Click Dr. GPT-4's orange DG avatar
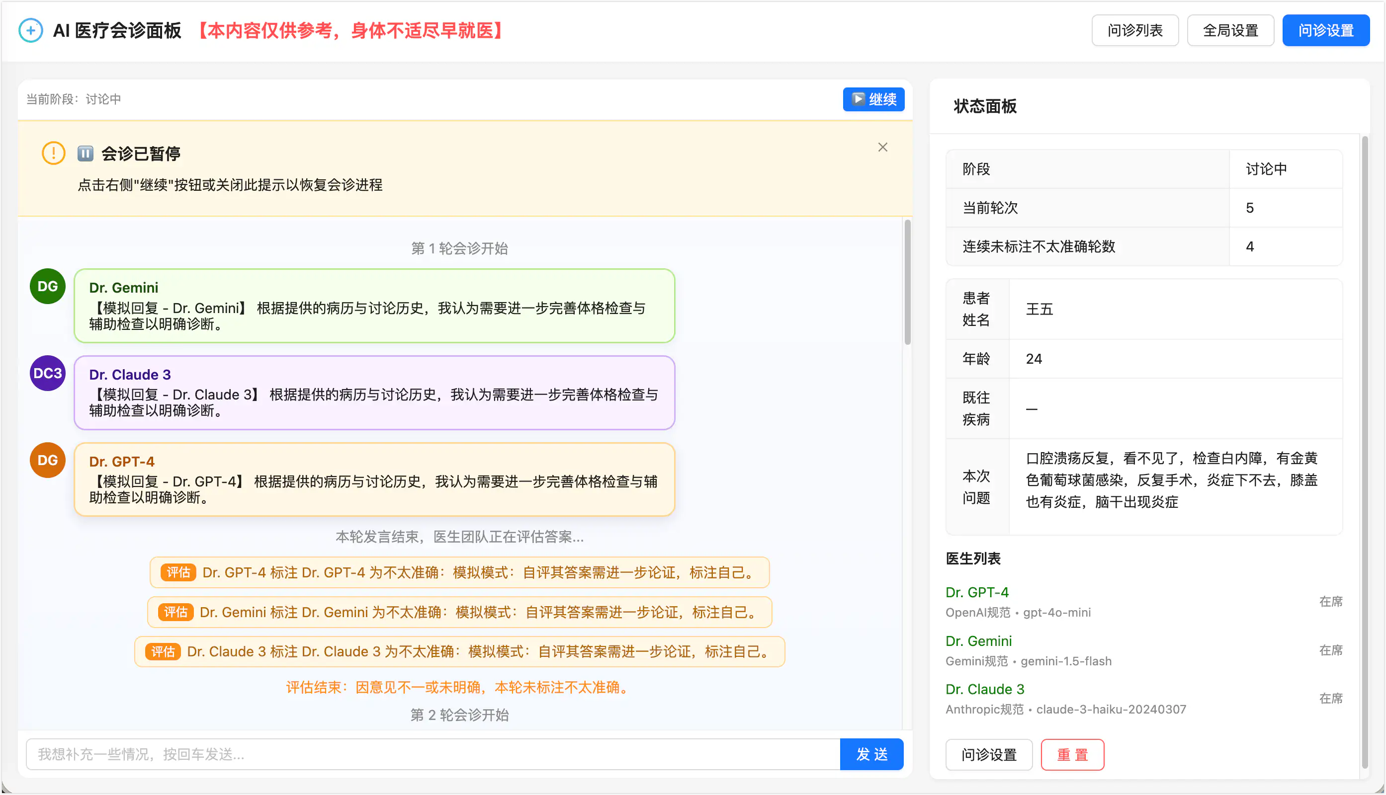Image resolution: width=1386 pixels, height=795 pixels. [47, 460]
